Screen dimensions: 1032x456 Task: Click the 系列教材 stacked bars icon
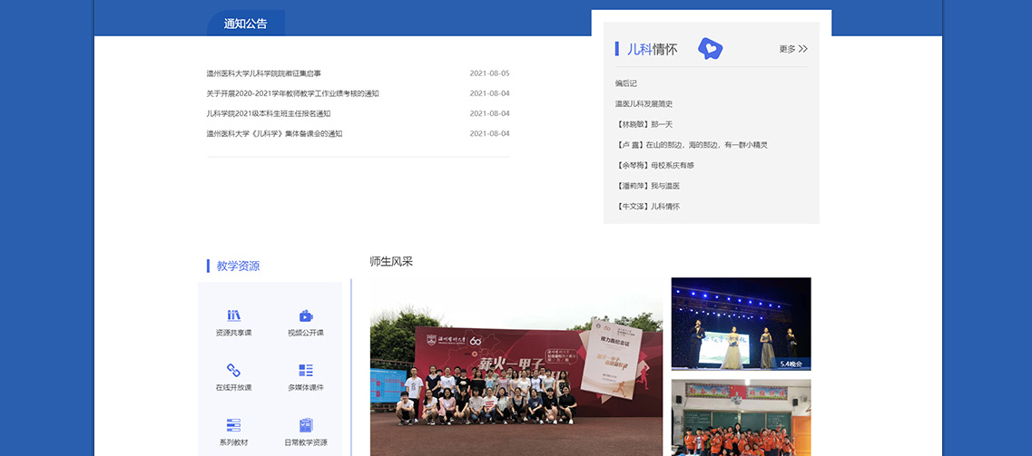233,425
